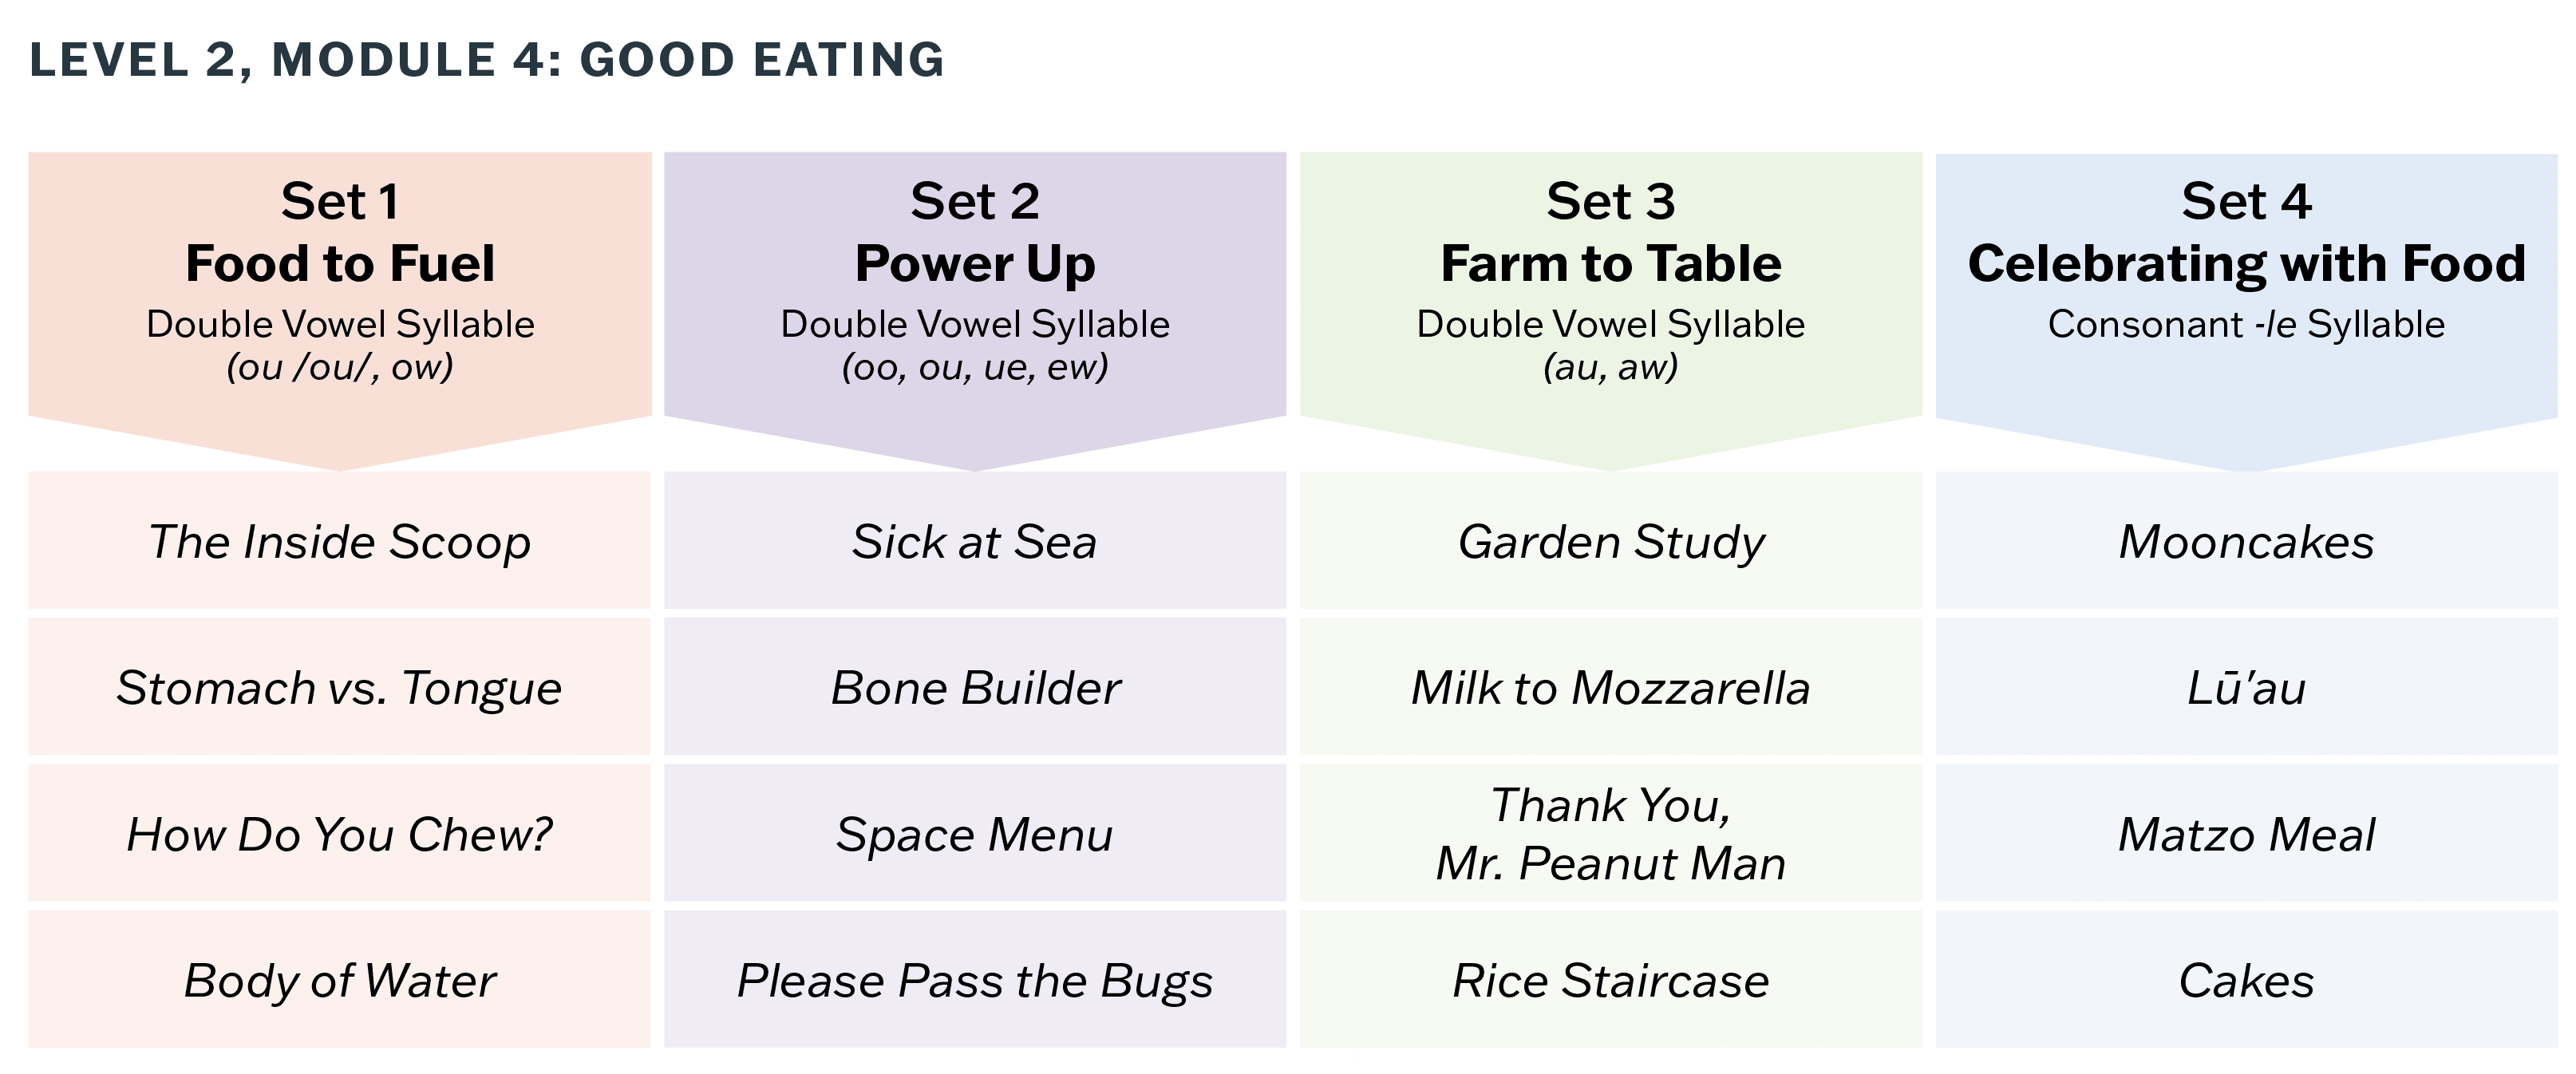Image resolution: width=2576 pixels, height=1074 pixels.
Task: Select Thank You, Mr. Peanut Man
Action: click(x=1611, y=834)
